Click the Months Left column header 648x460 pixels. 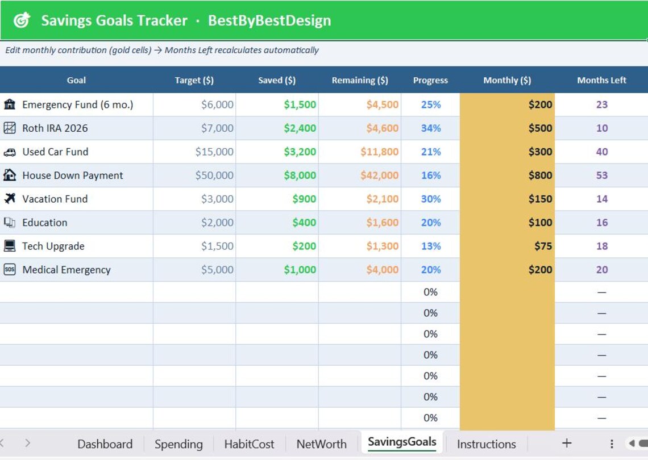pos(601,80)
